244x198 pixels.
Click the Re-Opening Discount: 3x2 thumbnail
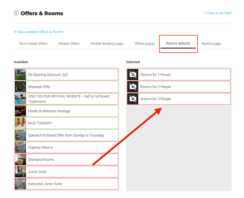point(20,75)
